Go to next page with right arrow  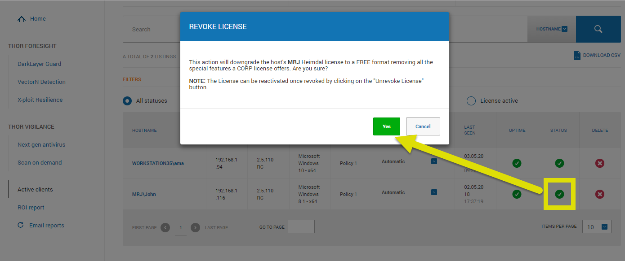195,227
